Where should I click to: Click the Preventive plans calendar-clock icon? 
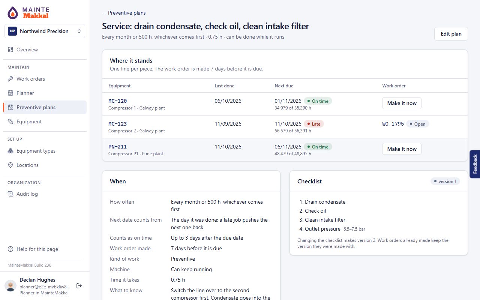10,107
